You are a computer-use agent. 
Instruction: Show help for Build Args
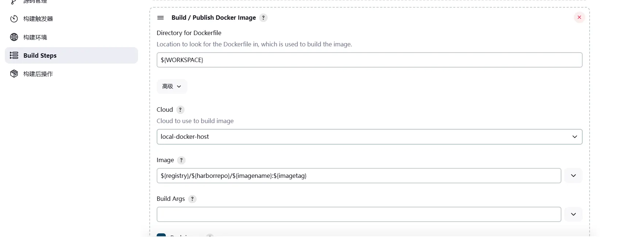point(192,199)
